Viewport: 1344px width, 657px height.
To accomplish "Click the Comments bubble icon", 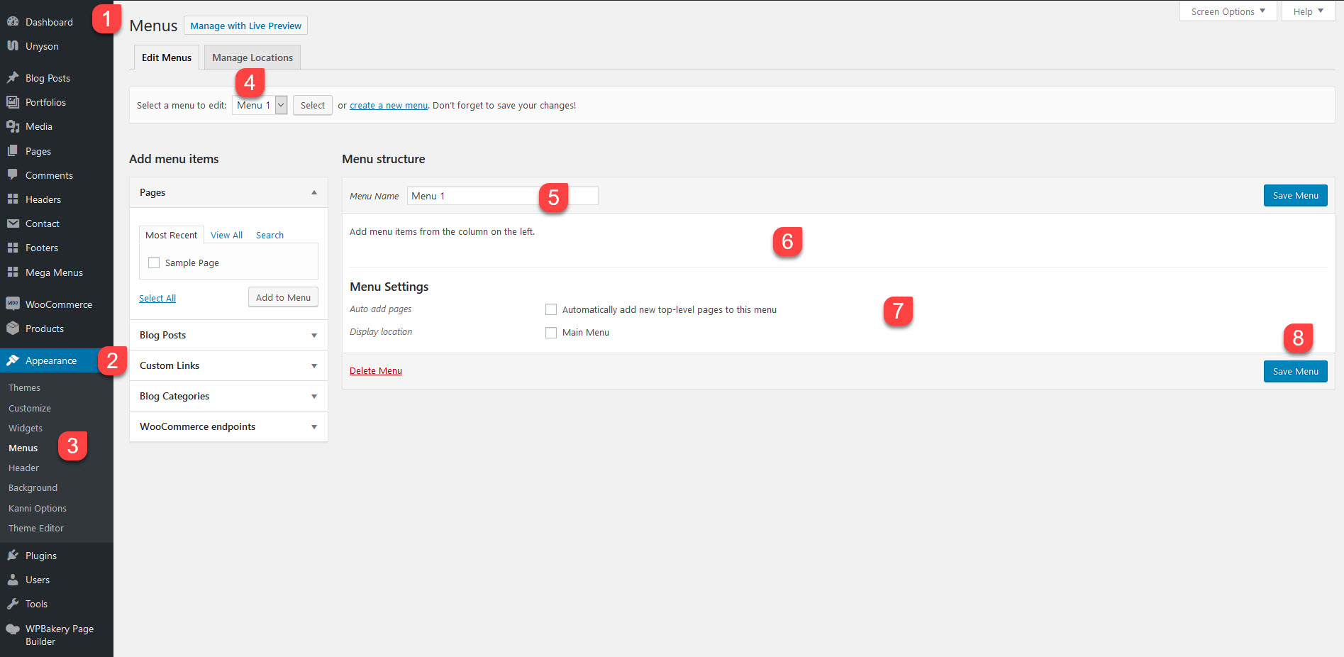I will coord(13,175).
